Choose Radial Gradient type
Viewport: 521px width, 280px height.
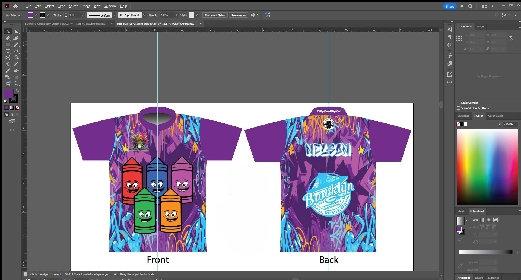click(x=489, y=220)
